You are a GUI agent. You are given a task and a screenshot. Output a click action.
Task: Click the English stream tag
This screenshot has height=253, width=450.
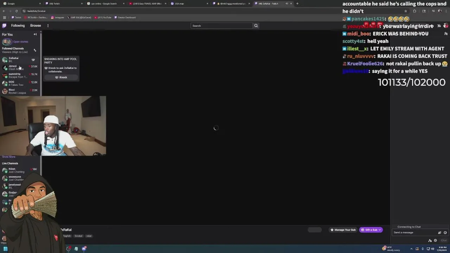coord(67,236)
